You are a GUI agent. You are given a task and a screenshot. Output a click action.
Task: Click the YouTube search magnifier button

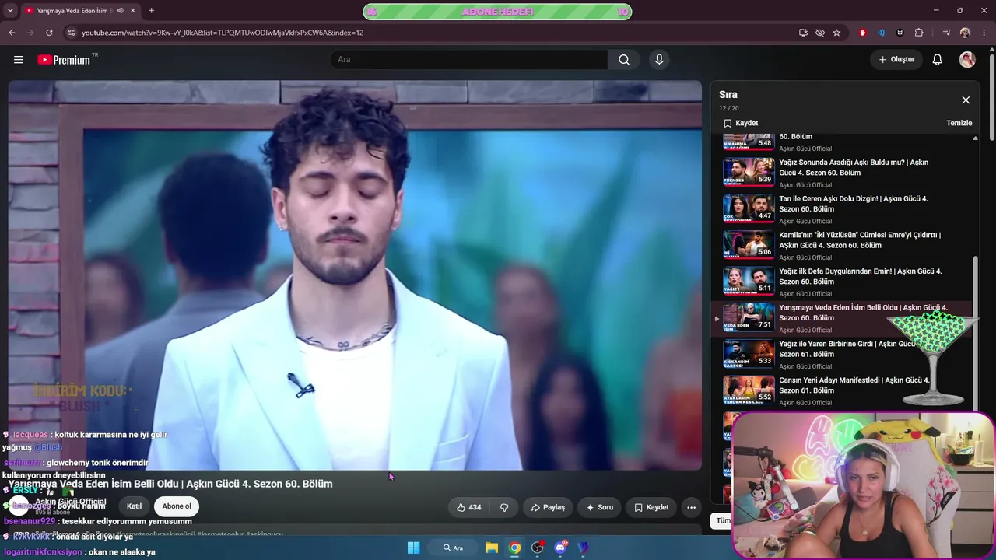624,60
